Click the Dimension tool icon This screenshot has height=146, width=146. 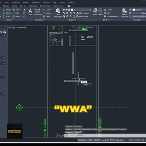[x=37, y=12]
